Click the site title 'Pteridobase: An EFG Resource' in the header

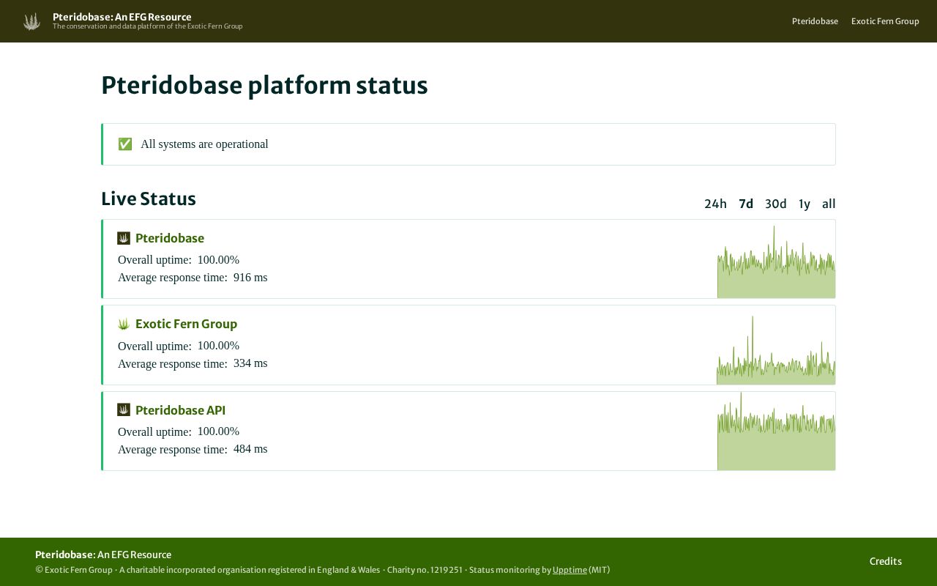(122, 17)
